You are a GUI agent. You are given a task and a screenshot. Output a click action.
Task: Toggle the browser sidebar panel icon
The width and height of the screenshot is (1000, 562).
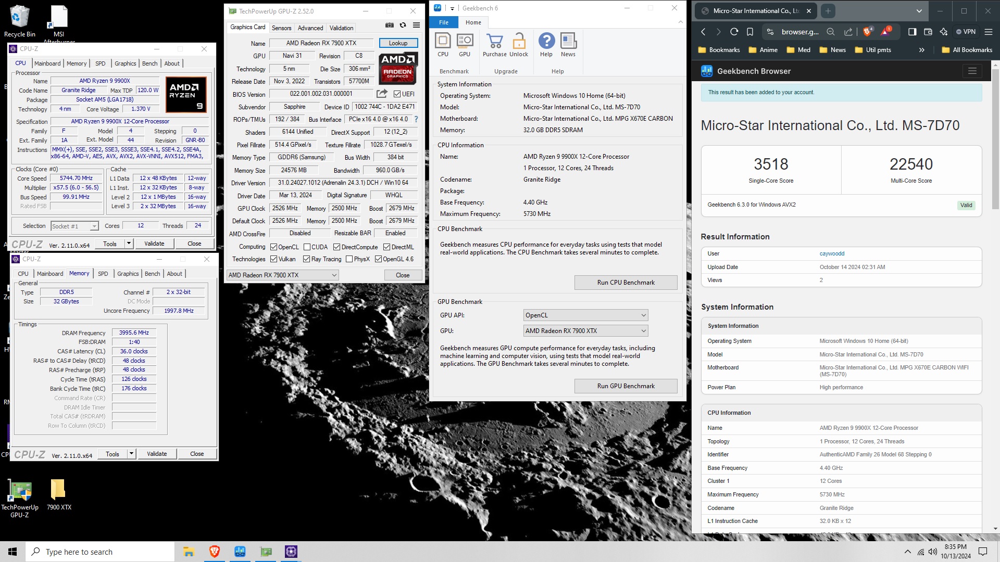coord(912,32)
